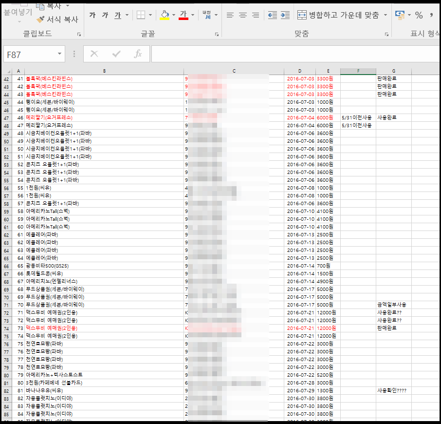441x424 pixels.
Task: Toggle bold text formatting
Action: (x=92, y=15)
